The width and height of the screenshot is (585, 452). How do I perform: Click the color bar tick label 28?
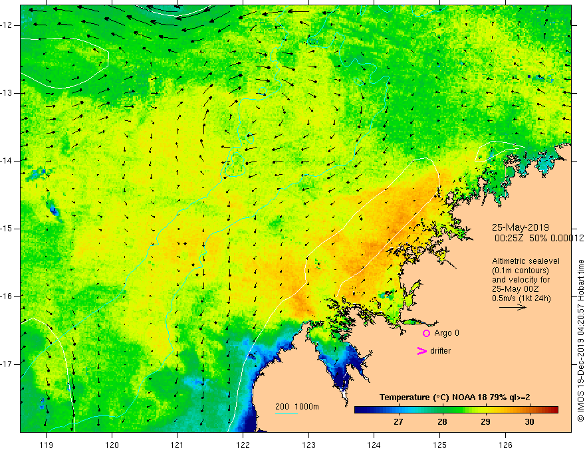tap(442, 422)
